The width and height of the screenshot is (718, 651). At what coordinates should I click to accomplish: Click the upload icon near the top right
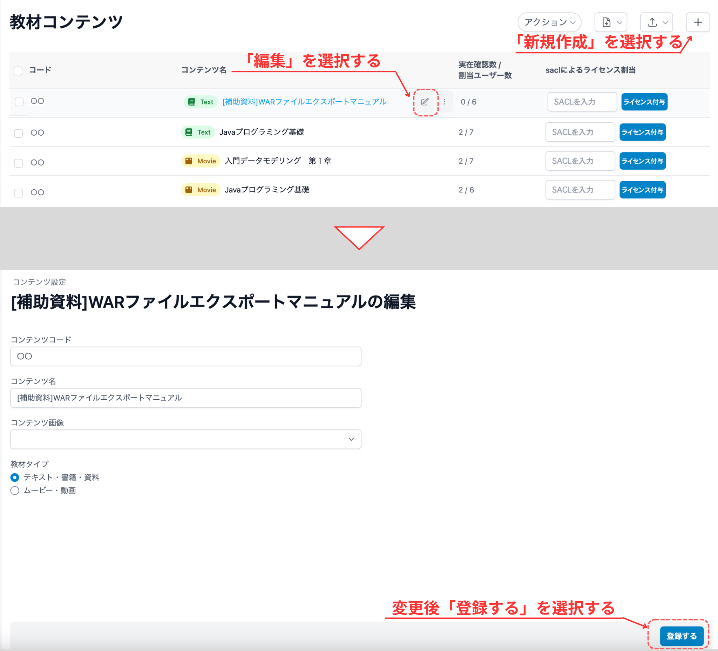click(652, 22)
